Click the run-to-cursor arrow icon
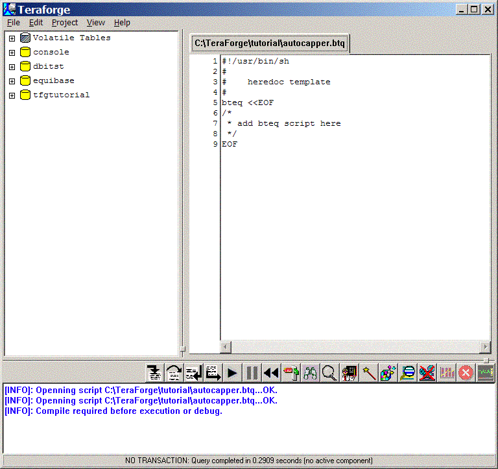Image resolution: width=498 pixels, height=469 pixels. point(213,373)
